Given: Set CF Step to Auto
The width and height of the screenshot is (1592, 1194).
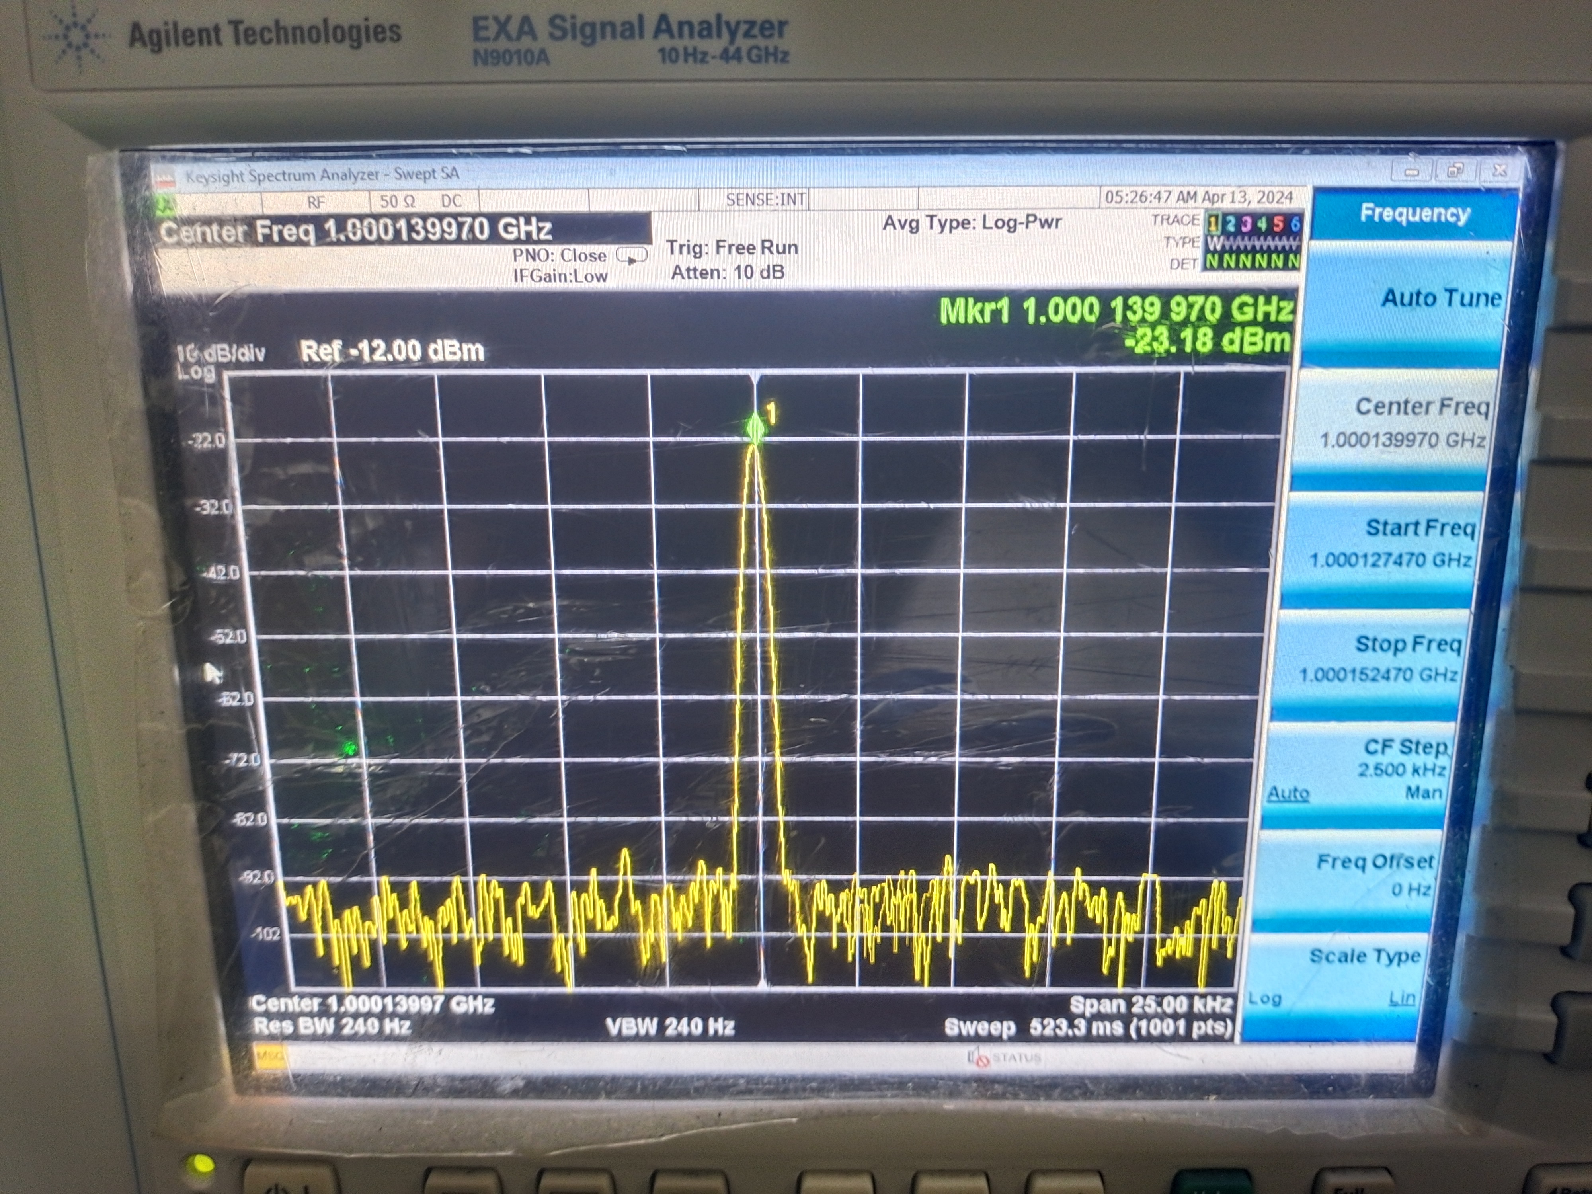Looking at the screenshot, I should click(x=1288, y=793).
